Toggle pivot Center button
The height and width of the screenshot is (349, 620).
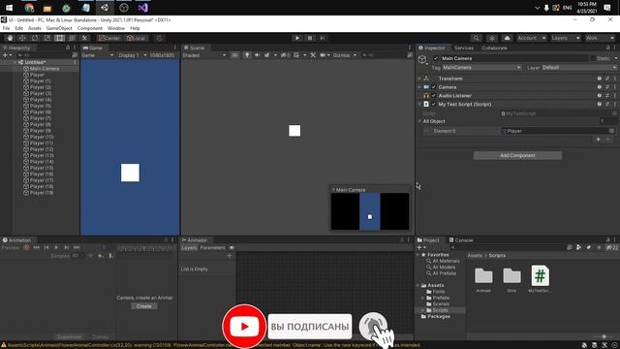(109, 38)
